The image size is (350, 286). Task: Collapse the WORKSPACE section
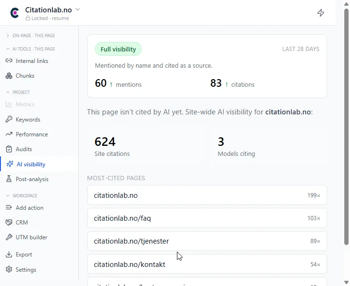click(21, 195)
